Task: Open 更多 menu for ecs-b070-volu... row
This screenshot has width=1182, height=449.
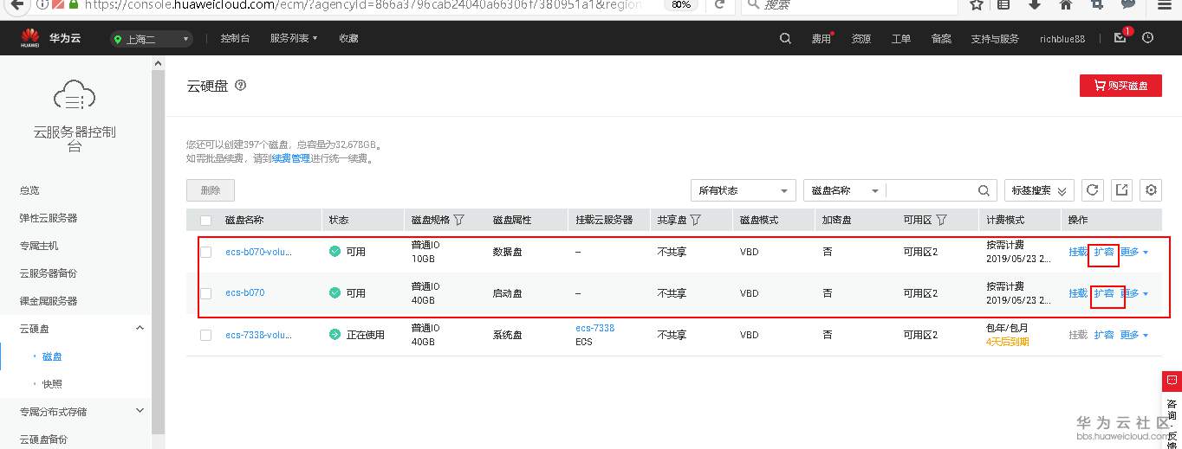Action: pos(1134,252)
